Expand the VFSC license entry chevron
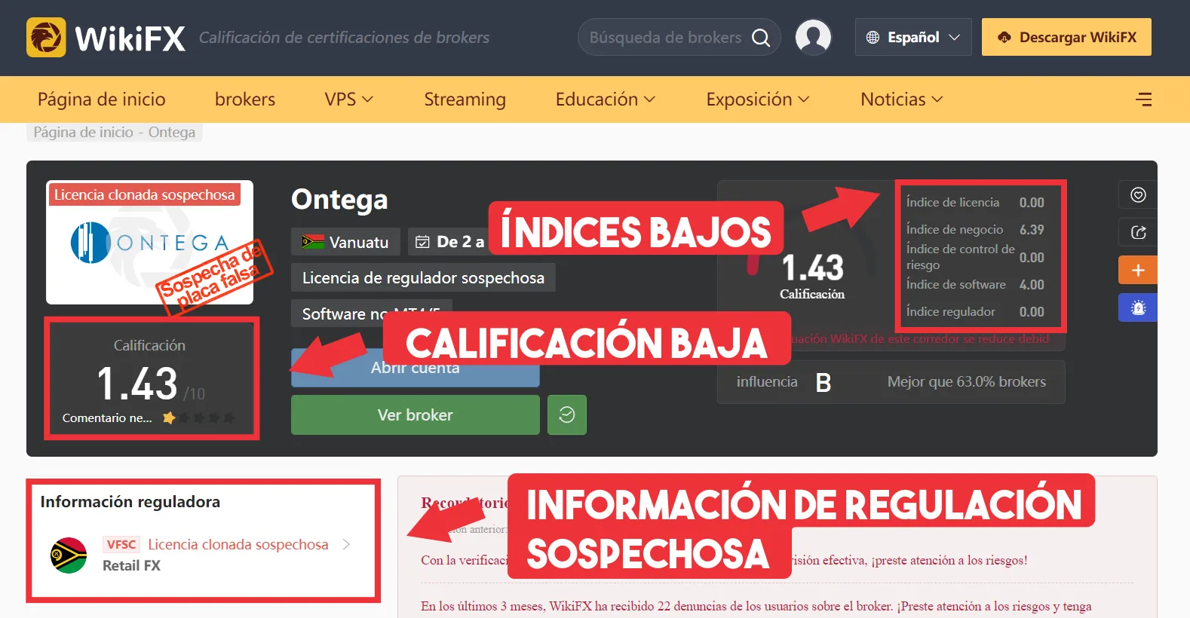This screenshot has height=618, width=1190. (x=346, y=544)
